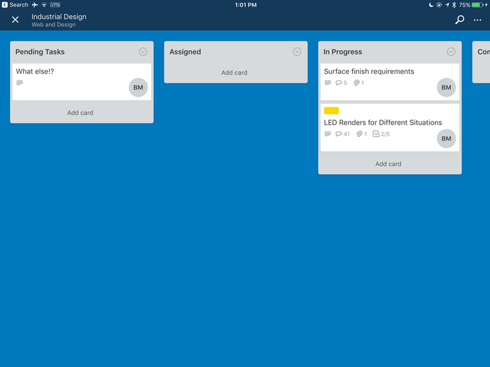Tap Search back link in status bar
490x367 pixels.
pyautogui.click(x=15, y=5)
